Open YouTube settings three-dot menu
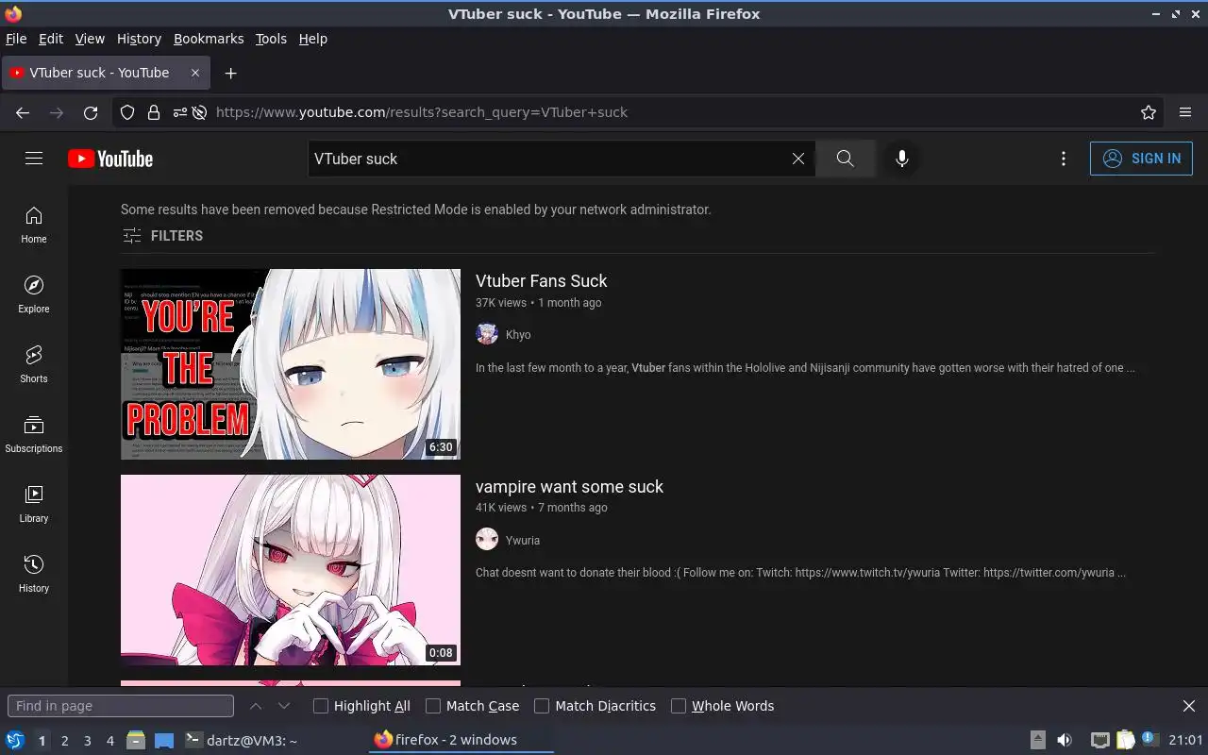Screen dimensions: 1208x755 pos(1064,159)
